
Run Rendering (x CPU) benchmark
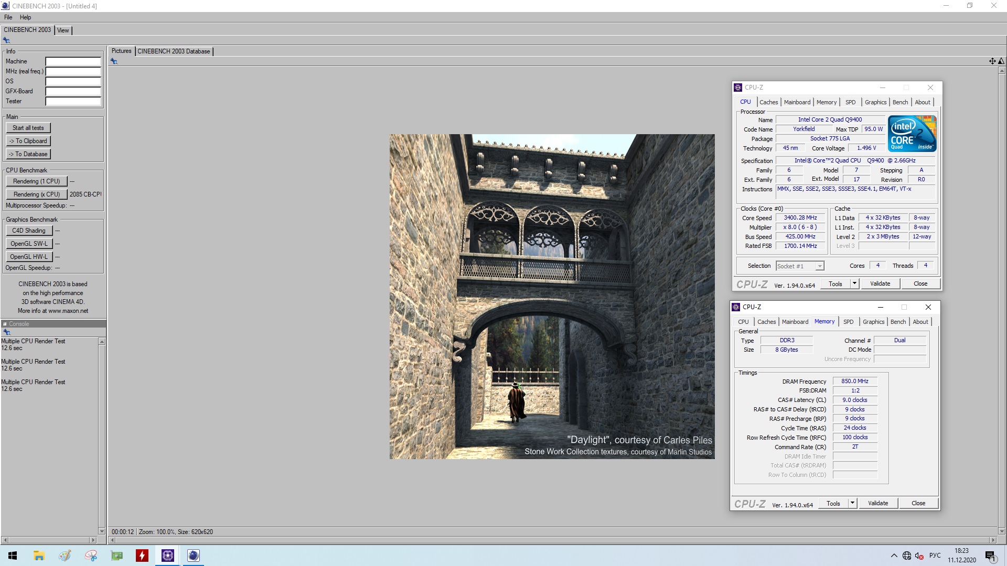pyautogui.click(x=37, y=194)
